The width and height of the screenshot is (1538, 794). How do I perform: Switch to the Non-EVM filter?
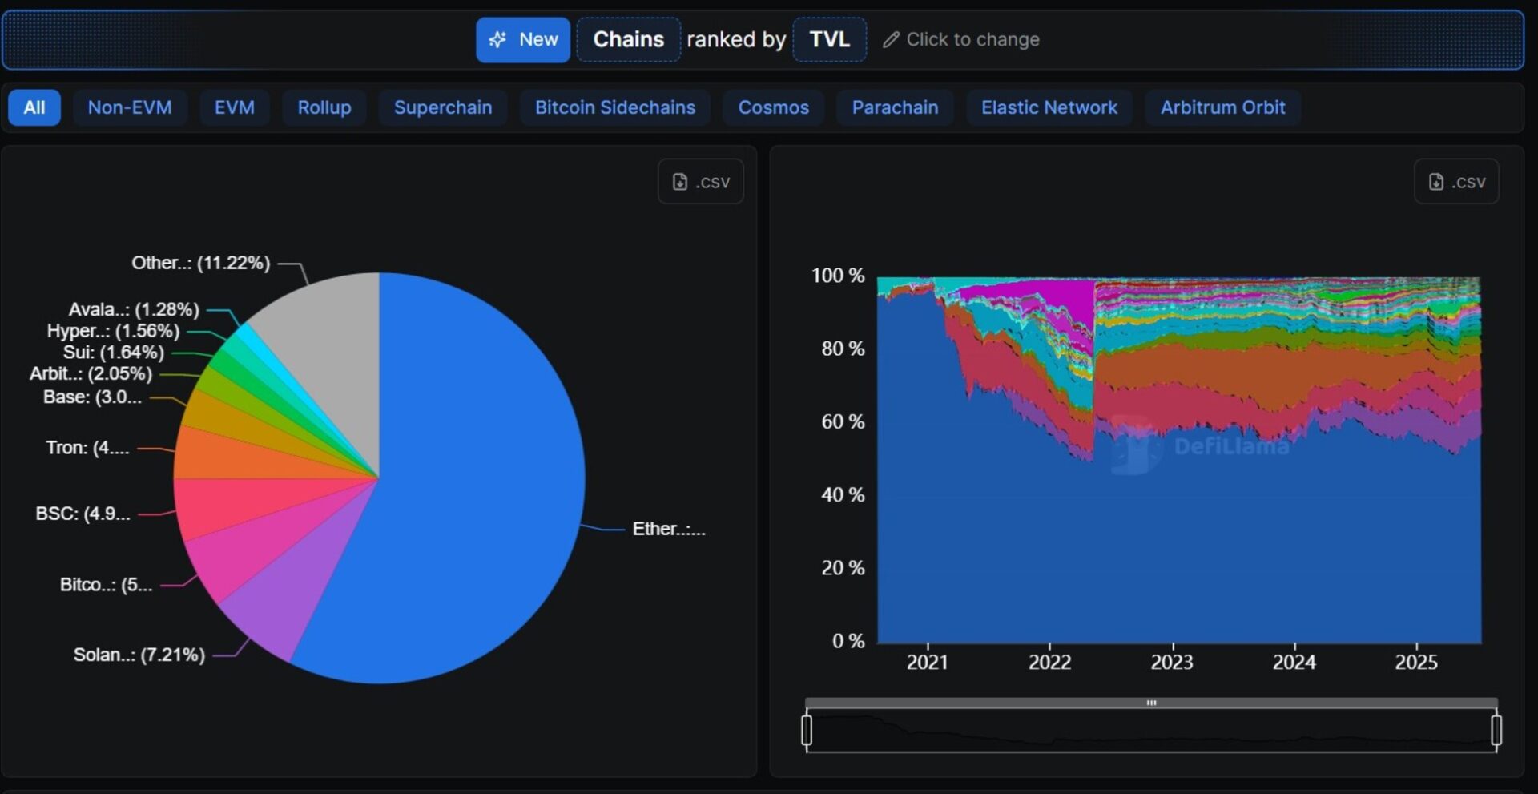coord(130,107)
